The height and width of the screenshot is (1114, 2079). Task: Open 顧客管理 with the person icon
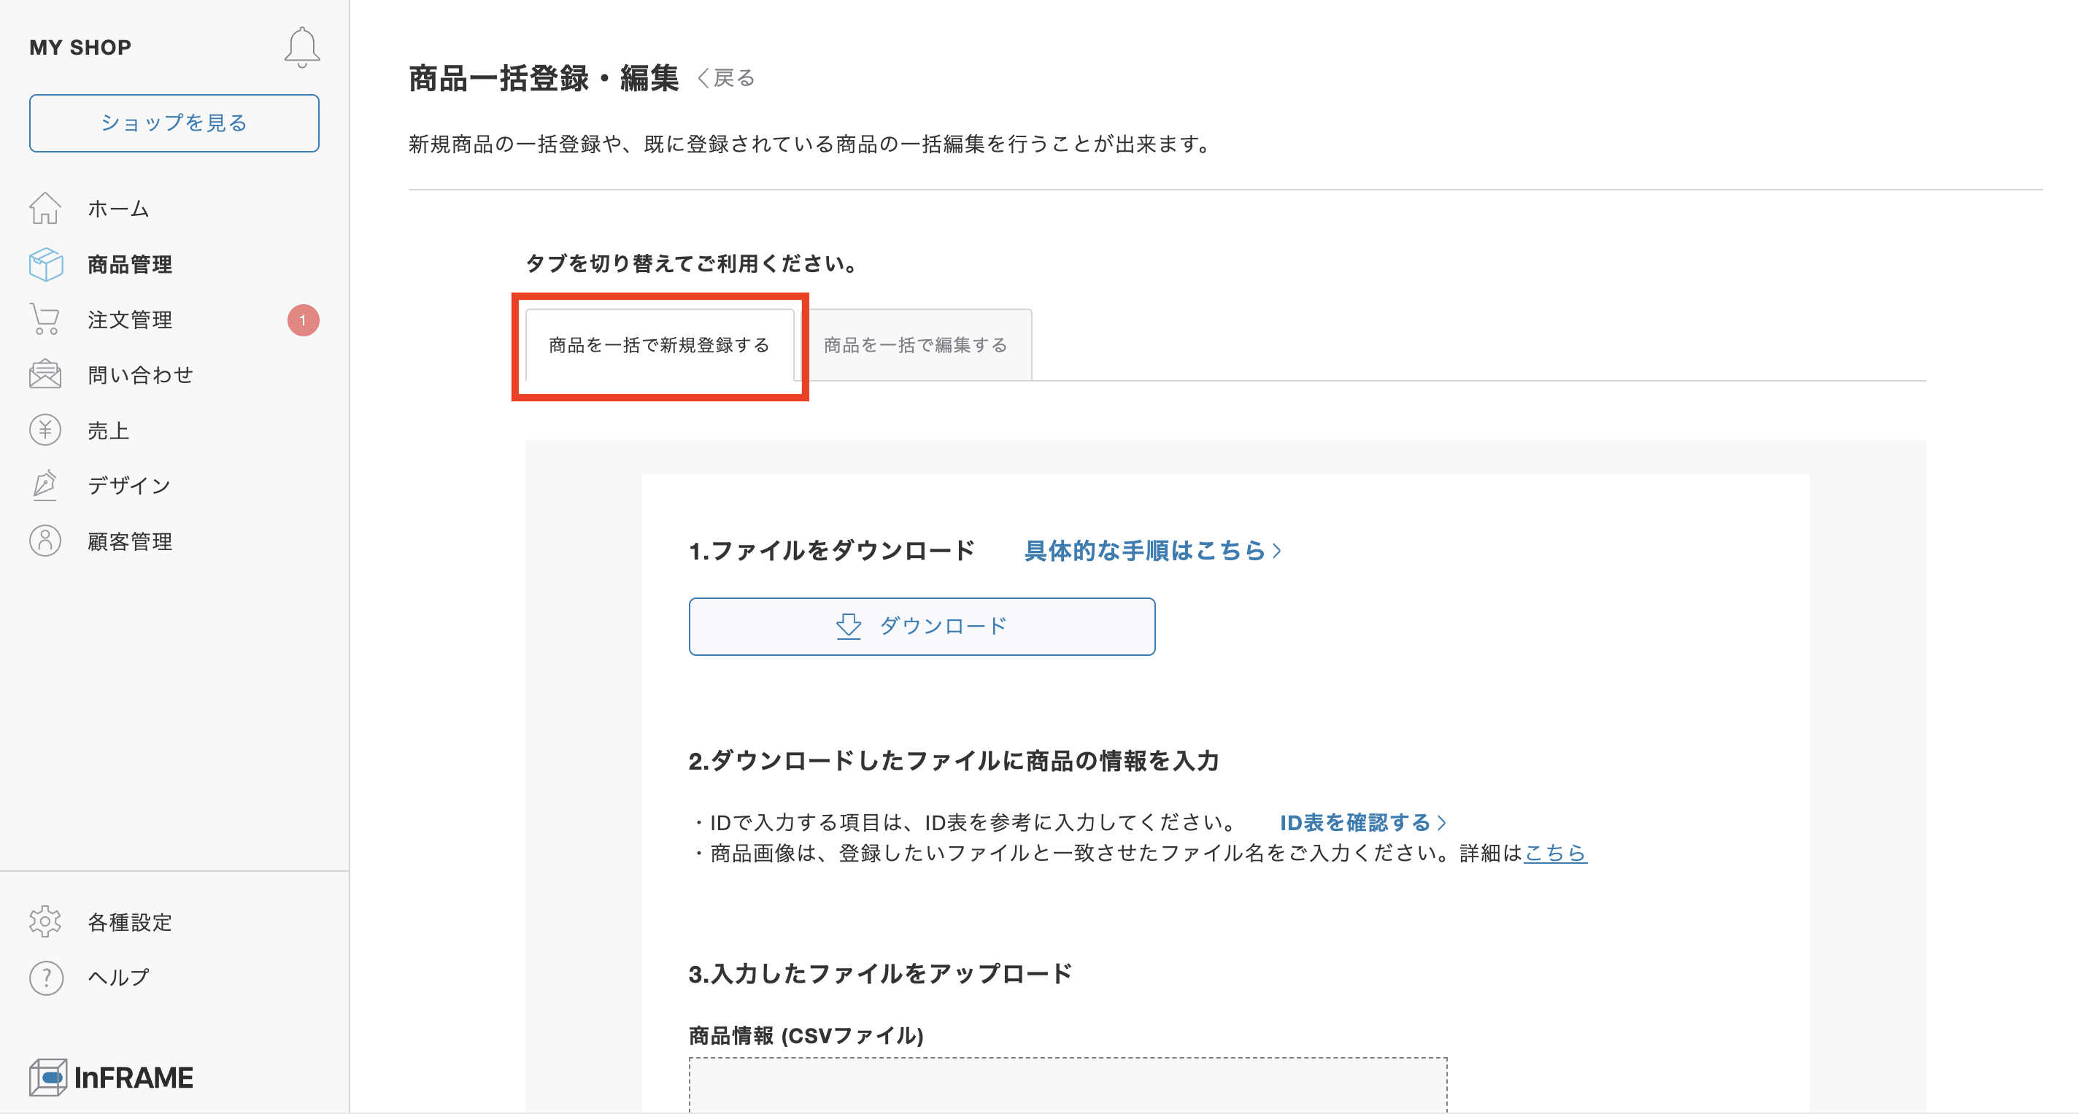pos(46,541)
